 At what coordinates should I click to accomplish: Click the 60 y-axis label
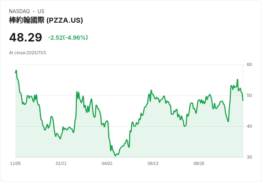[249, 65]
